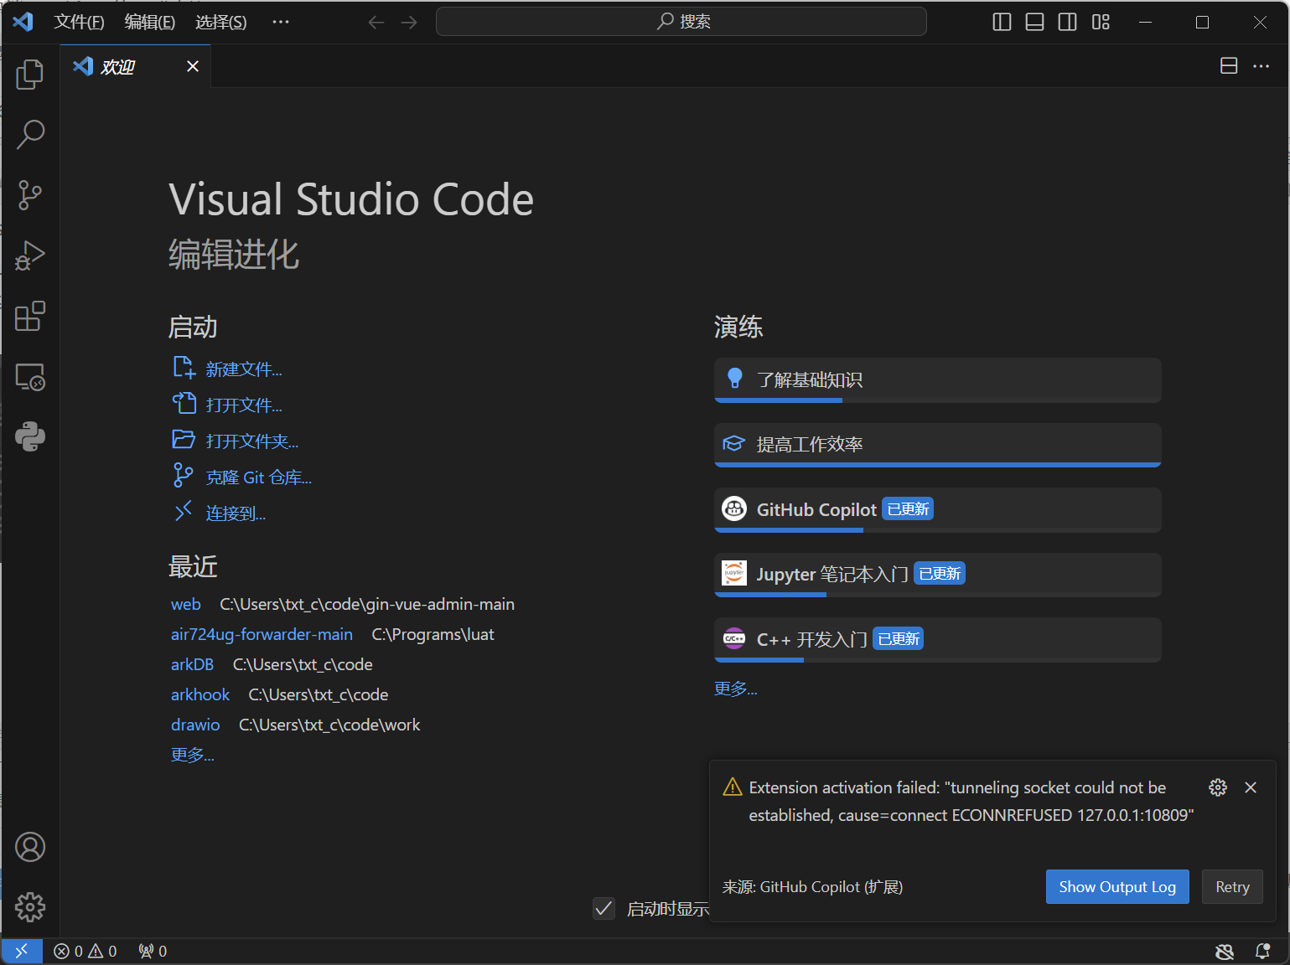Click the forwarded ports status item
Screen dimensions: 1290x965
(153, 951)
